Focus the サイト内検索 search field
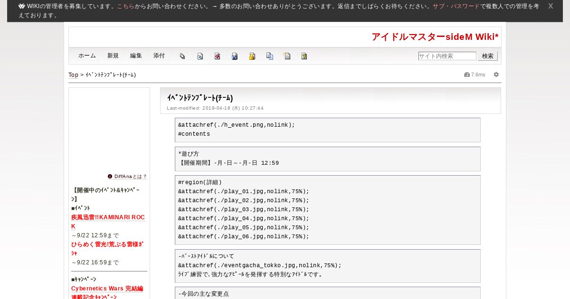Viewport: 570px width, 299px height. coord(447,56)
